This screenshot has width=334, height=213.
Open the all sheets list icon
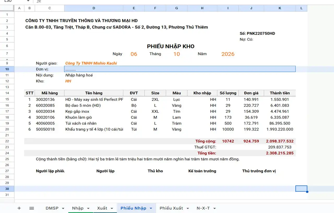(x=32, y=208)
